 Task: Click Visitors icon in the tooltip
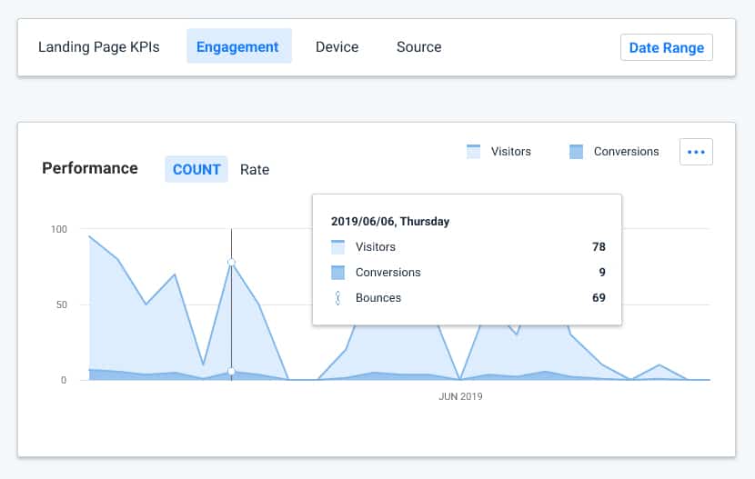338,246
